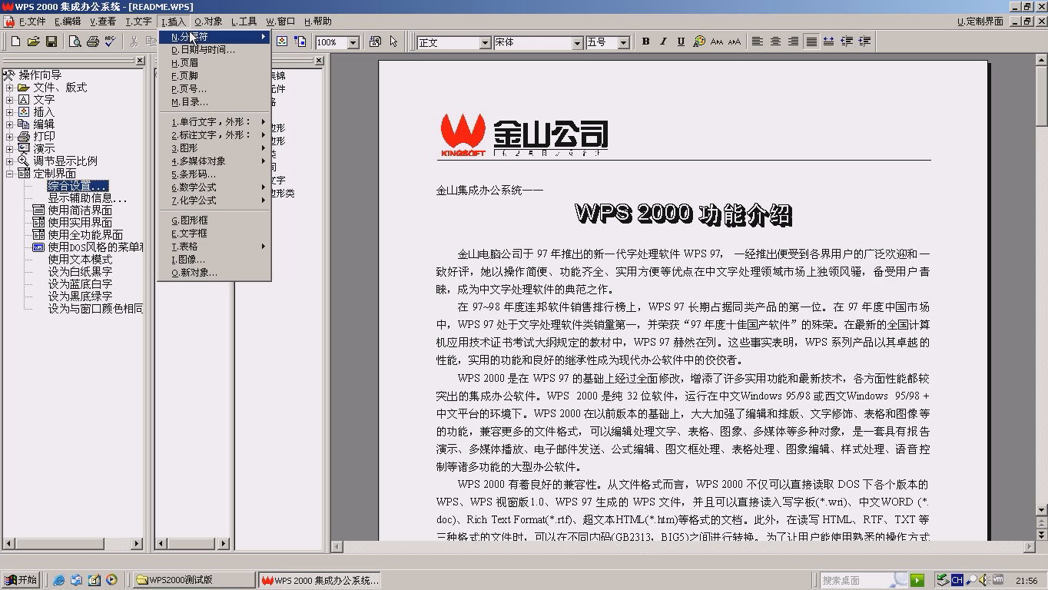This screenshot has width=1048, height=590.
Task: Select 使用全功能界面 tree item
Action: tap(85, 235)
